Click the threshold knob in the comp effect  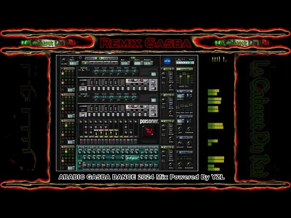click(x=189, y=164)
